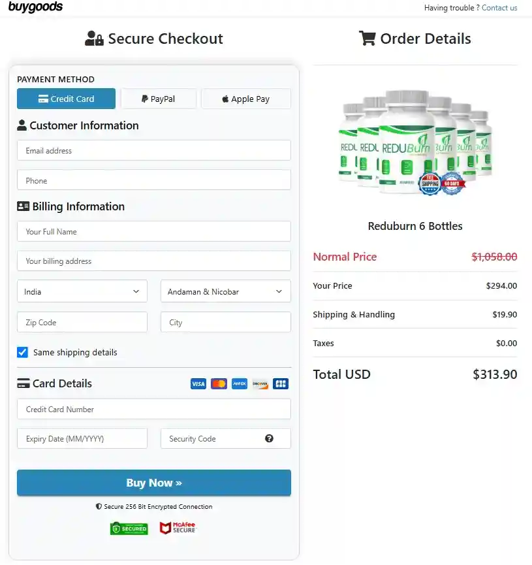Image resolution: width=532 pixels, height=565 pixels.
Task: Click the JCB card icon
Action: click(x=281, y=383)
